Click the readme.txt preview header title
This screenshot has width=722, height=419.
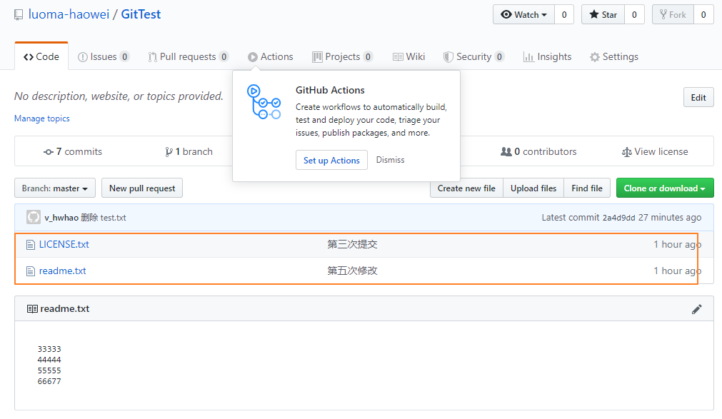click(x=65, y=309)
